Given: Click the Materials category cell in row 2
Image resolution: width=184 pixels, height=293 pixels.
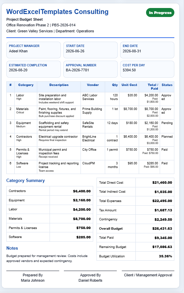Looking at the screenshot, I should 26,112.
